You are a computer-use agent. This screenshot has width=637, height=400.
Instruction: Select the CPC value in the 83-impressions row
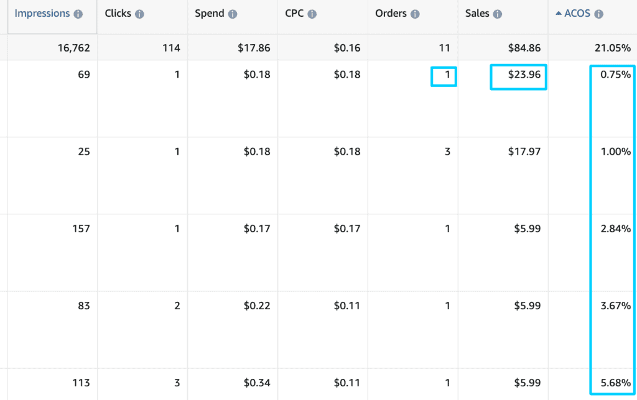click(347, 306)
